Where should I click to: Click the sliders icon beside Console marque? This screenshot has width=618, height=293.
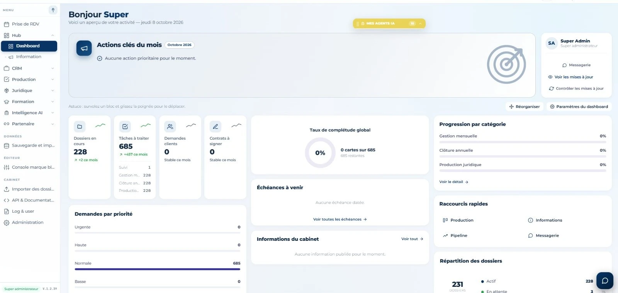tap(7, 168)
